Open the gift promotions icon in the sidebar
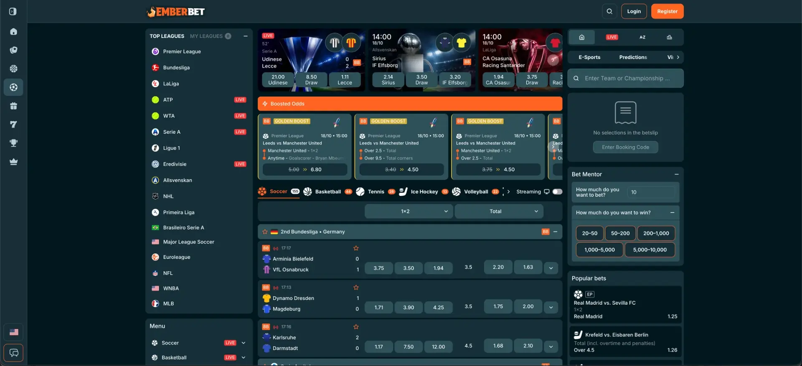This screenshot has width=802, height=366. 13,106
